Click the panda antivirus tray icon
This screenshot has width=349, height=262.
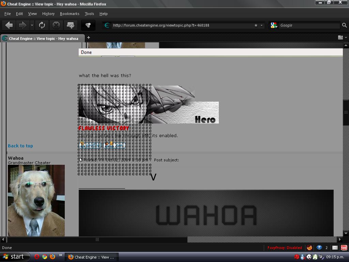(309, 257)
